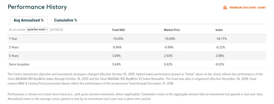Select the Since Inception row label
Screen dimensions: 274x104
click(19, 64)
